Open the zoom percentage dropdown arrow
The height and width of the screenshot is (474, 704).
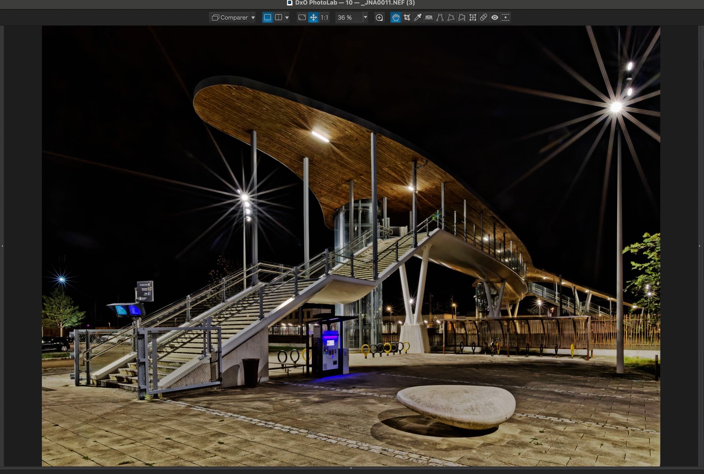click(365, 17)
